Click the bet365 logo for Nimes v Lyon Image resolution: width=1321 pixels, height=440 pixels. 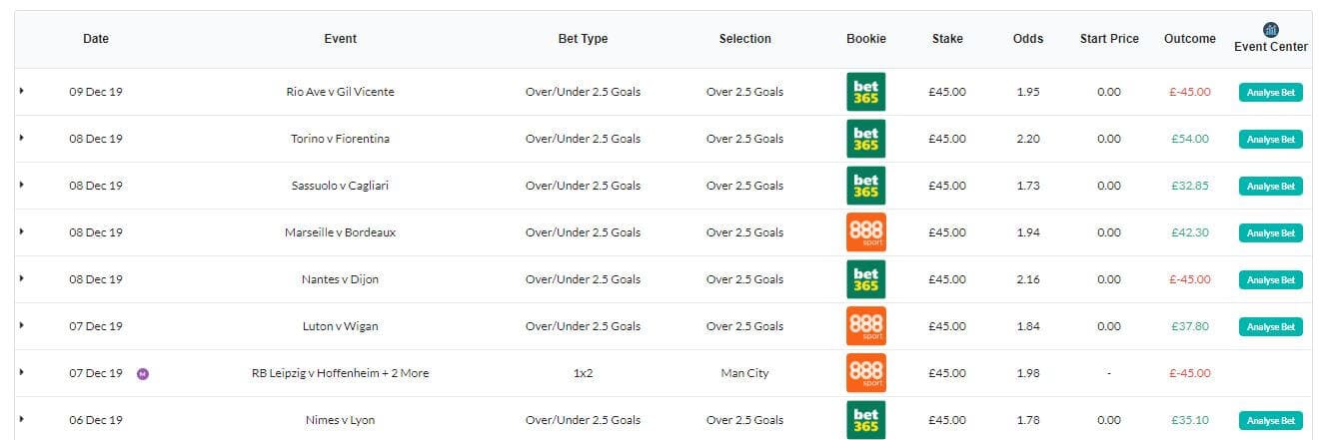pyautogui.click(x=865, y=420)
